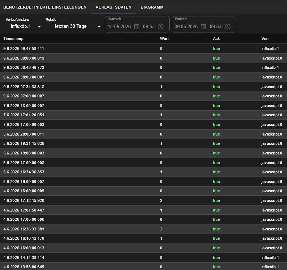Click Wert 1 in the 4.6.2026 16:16:12.170 row
287x270 pixels.
click(x=161, y=238)
